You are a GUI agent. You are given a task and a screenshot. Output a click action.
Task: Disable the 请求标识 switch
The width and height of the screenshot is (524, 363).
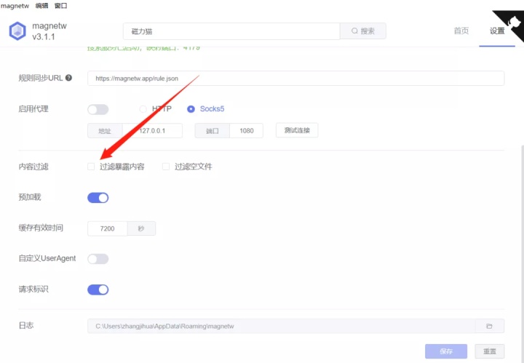click(98, 290)
